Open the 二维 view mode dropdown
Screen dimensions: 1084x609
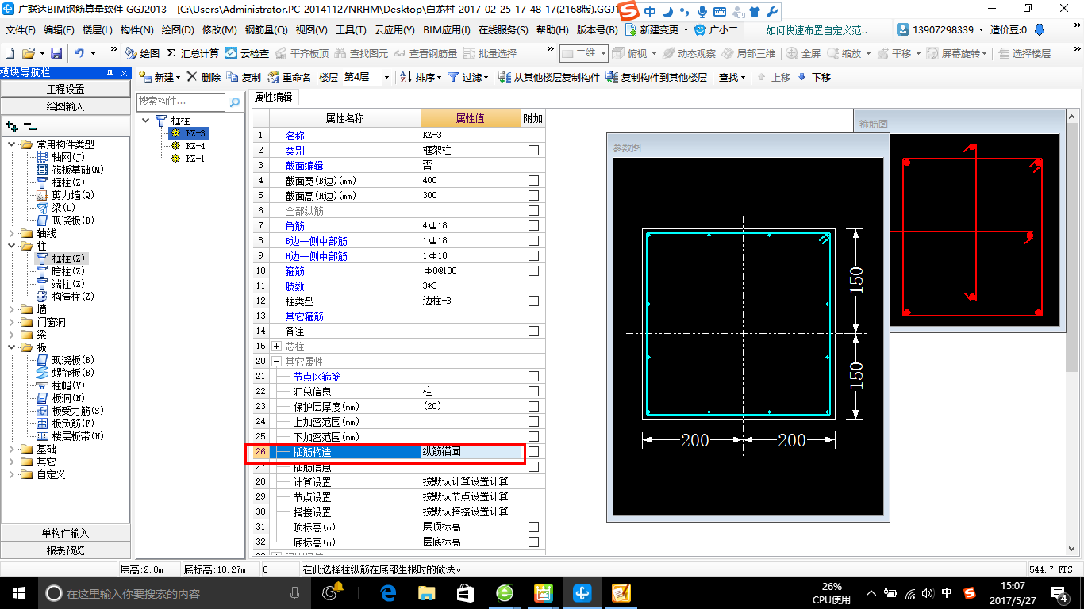pos(604,53)
